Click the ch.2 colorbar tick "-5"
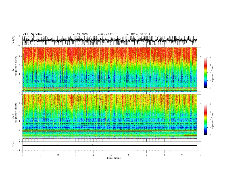225x174 pixels. point(210,120)
